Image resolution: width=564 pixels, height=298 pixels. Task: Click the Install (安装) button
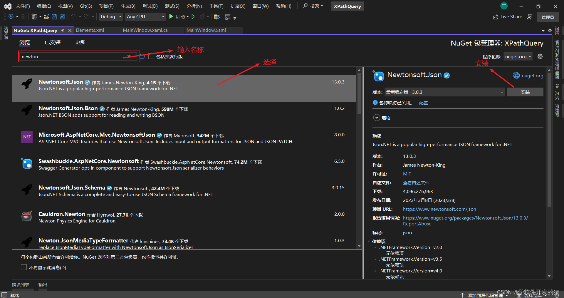[525, 92]
